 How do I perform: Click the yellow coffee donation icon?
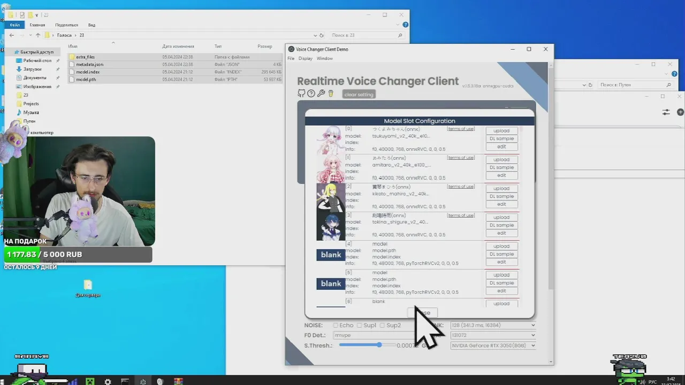[x=331, y=94]
